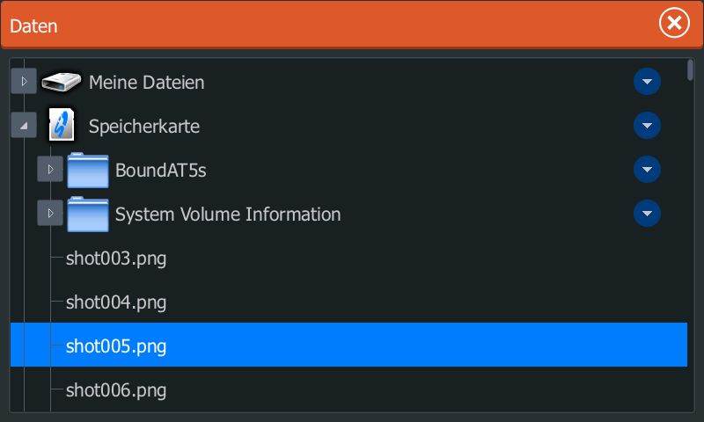
Task: Close the Daten dialog
Action: (x=674, y=24)
